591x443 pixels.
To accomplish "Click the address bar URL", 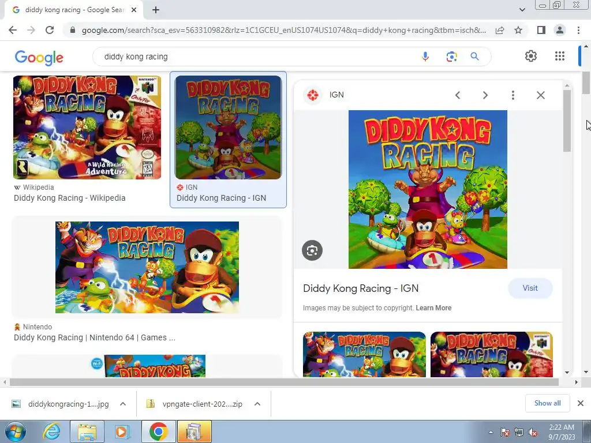I will [283, 30].
